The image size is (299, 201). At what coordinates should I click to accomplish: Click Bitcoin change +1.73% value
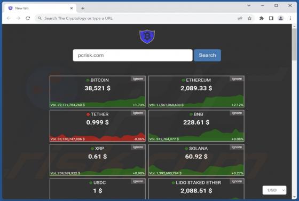[x=139, y=105]
